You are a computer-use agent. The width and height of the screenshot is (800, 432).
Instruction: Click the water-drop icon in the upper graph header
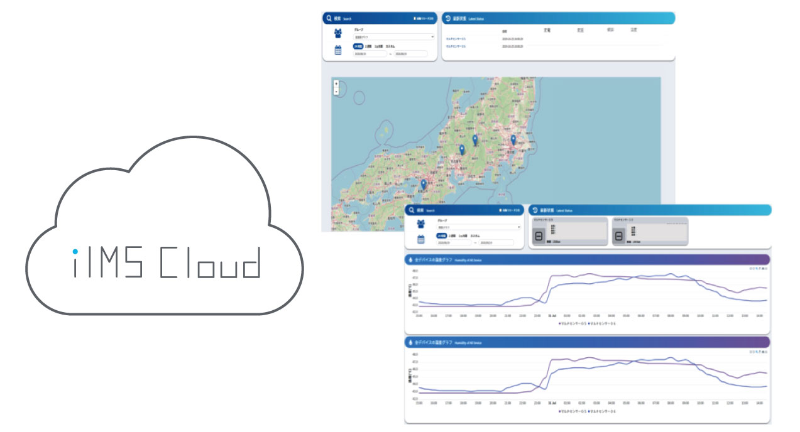410,259
